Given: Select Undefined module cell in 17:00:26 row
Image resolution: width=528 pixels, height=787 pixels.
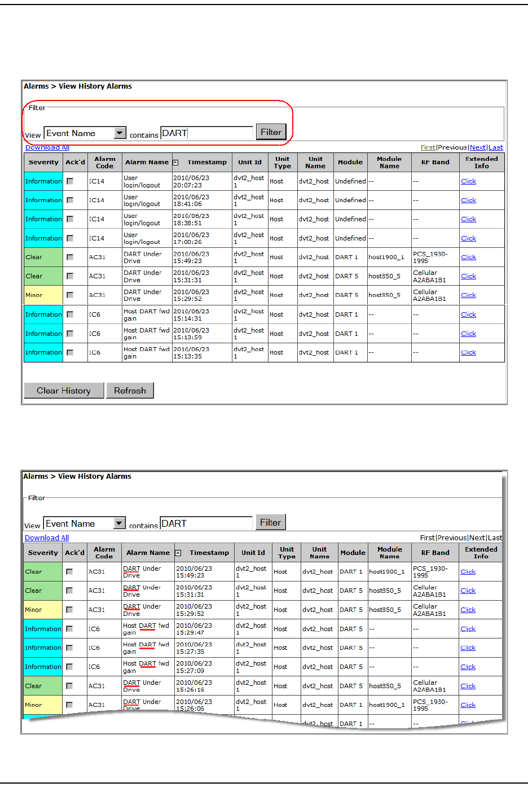Looking at the screenshot, I should [350, 238].
